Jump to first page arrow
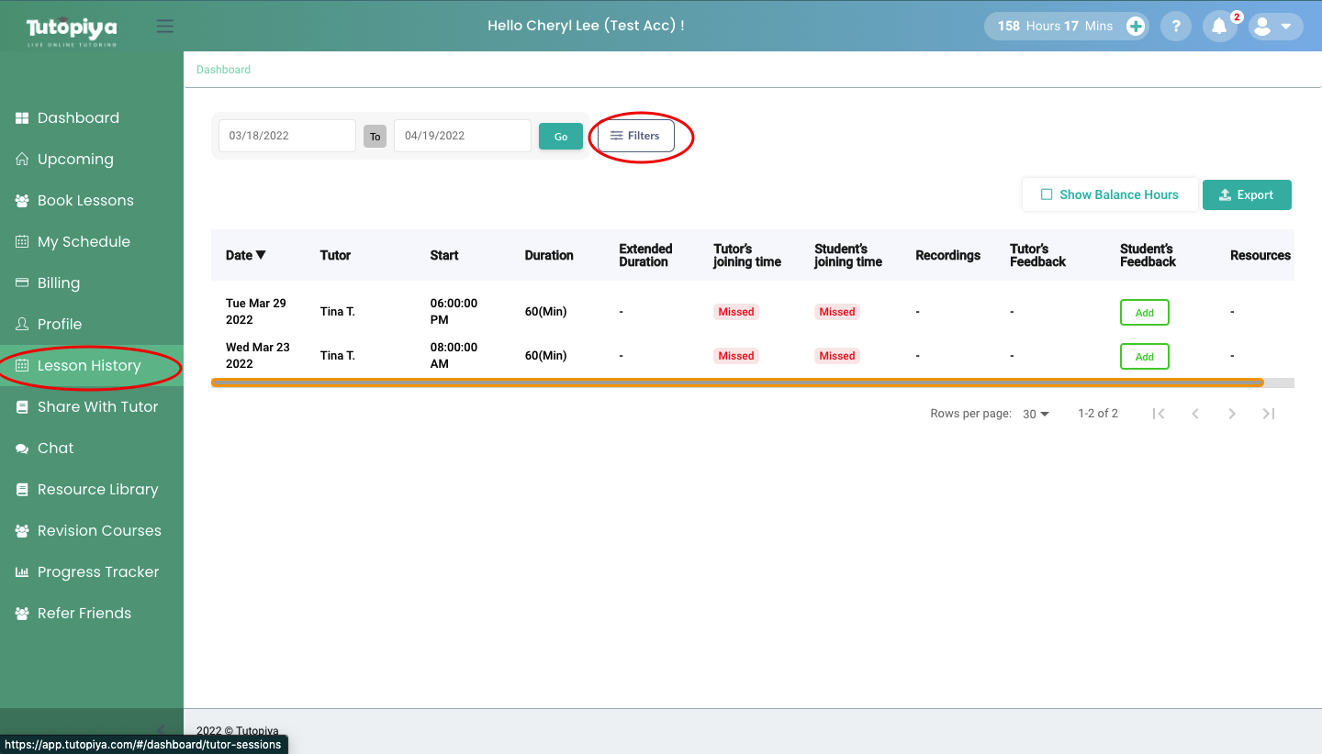Viewport: 1322px width, 754px height. pos(1159,414)
